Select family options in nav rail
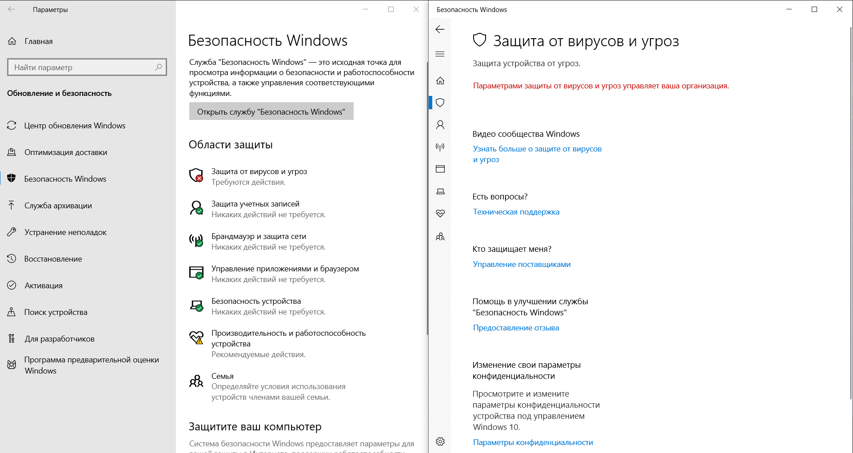 pyautogui.click(x=440, y=236)
